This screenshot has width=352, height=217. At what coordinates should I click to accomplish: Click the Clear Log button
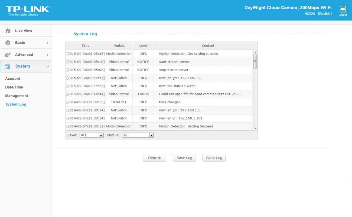pos(214,158)
